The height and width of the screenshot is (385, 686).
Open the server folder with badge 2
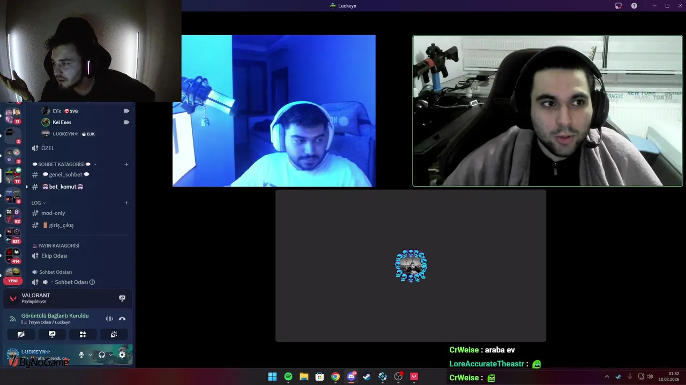point(13,136)
